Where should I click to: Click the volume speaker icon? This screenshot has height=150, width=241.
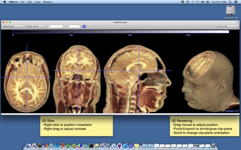coord(202,2)
